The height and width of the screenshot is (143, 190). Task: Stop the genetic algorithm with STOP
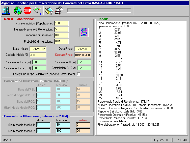pos(28,11)
